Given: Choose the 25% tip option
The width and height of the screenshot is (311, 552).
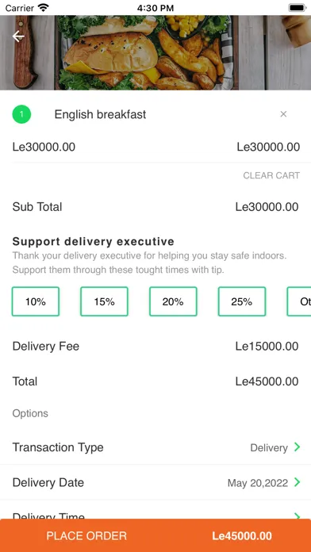Looking at the screenshot, I should point(242,301).
